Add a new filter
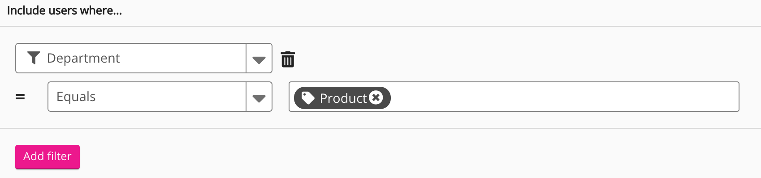Viewport: 761px width, 178px height. click(48, 157)
